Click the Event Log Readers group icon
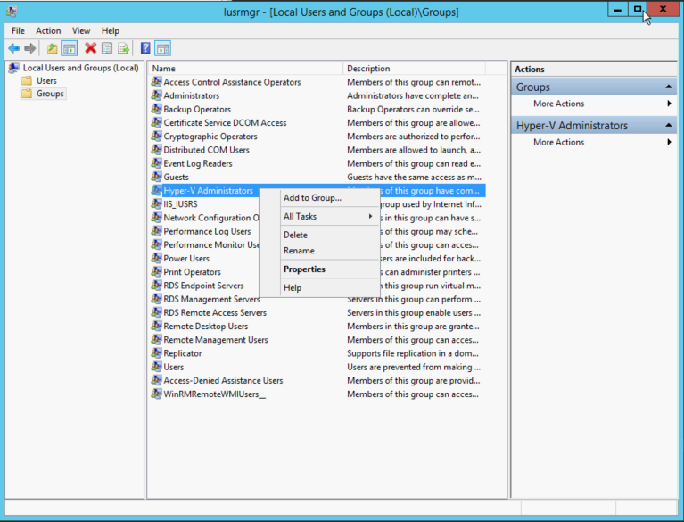 pos(156,162)
